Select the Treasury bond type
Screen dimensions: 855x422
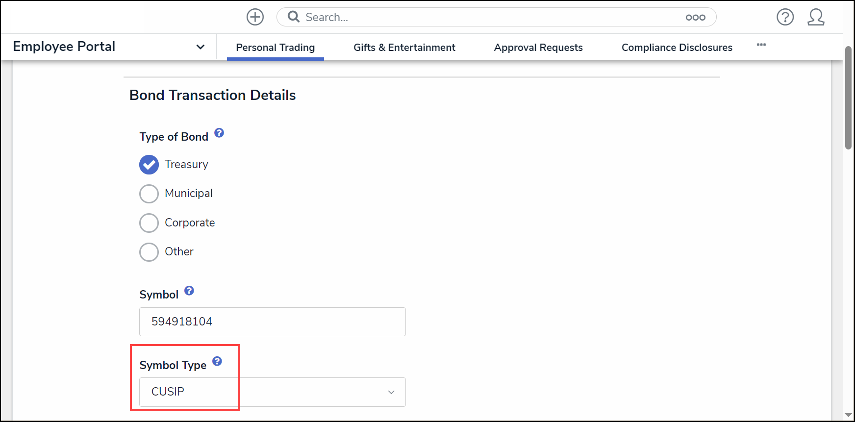[149, 165]
